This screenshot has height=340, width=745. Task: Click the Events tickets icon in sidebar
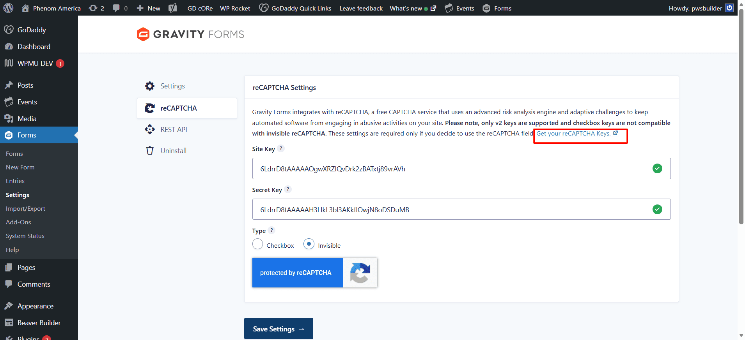[9, 102]
